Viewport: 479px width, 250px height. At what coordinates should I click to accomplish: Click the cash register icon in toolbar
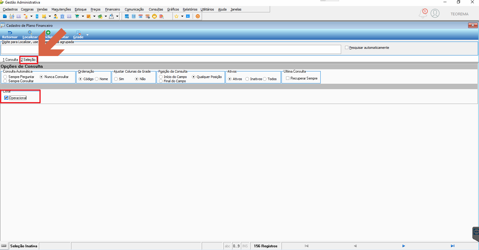pos(111,16)
